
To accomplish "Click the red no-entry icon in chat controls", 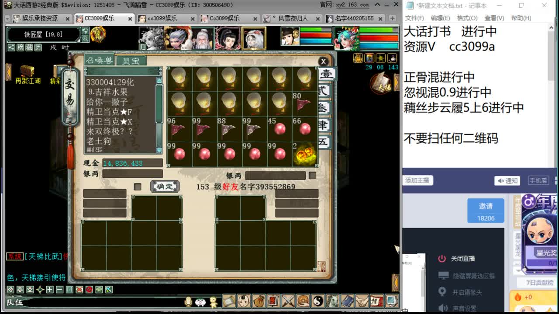I will coord(89,290).
